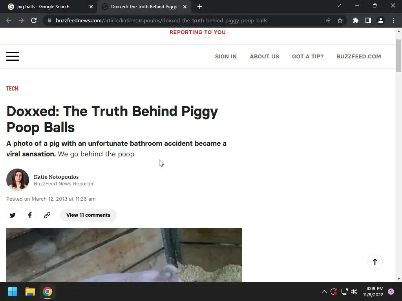Image resolution: width=402 pixels, height=301 pixels.
Task: Click the scrollbar up arrow
Action: point(398,31)
